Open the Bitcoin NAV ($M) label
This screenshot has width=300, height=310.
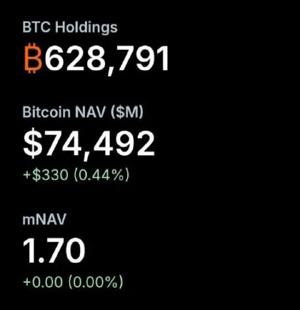(83, 112)
